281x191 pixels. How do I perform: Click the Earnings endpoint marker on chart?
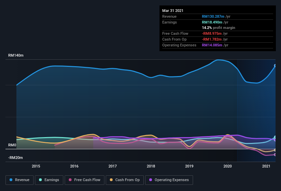pos(275,137)
